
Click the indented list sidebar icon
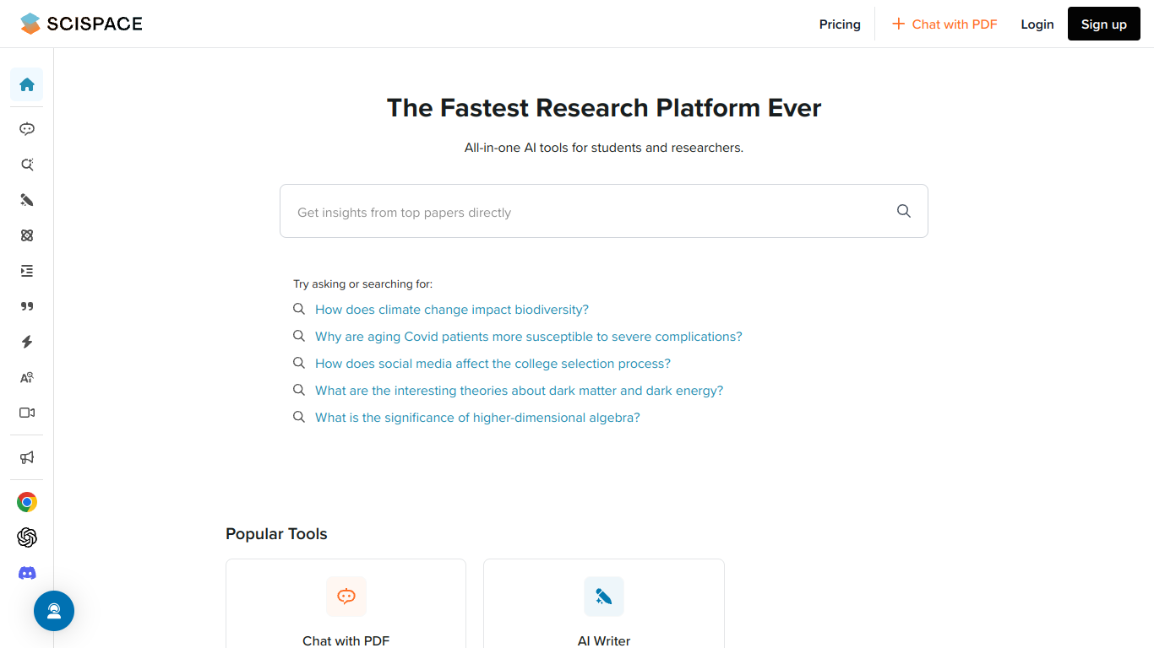[27, 271]
